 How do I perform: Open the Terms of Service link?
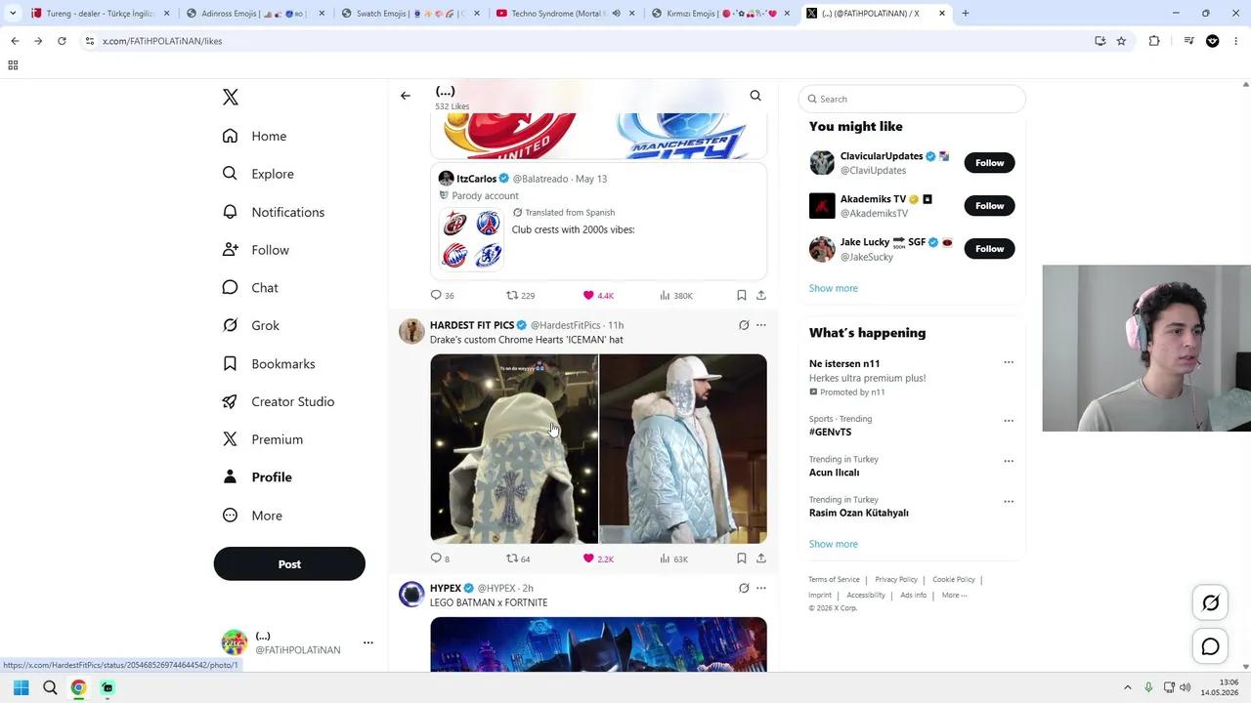pyautogui.click(x=834, y=580)
